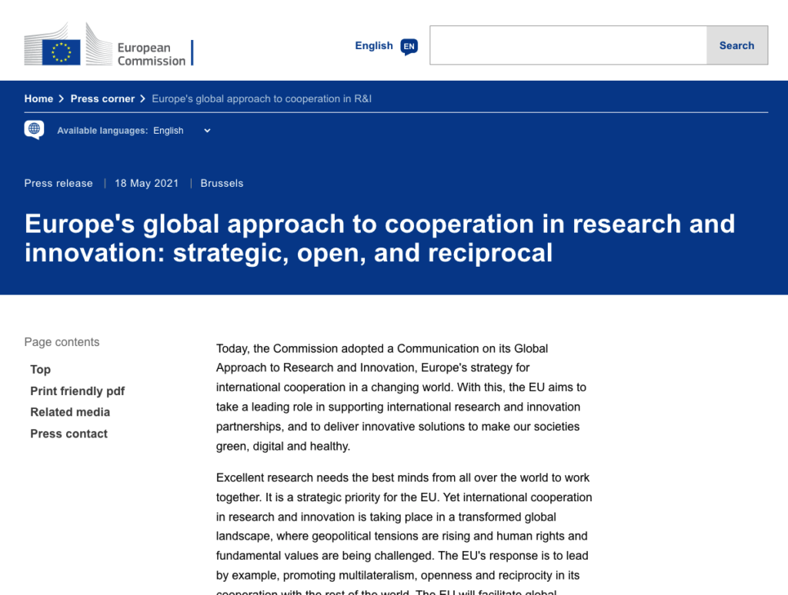788x595 pixels.
Task: Navigate to Press corner breadcrumb
Action: (x=102, y=99)
